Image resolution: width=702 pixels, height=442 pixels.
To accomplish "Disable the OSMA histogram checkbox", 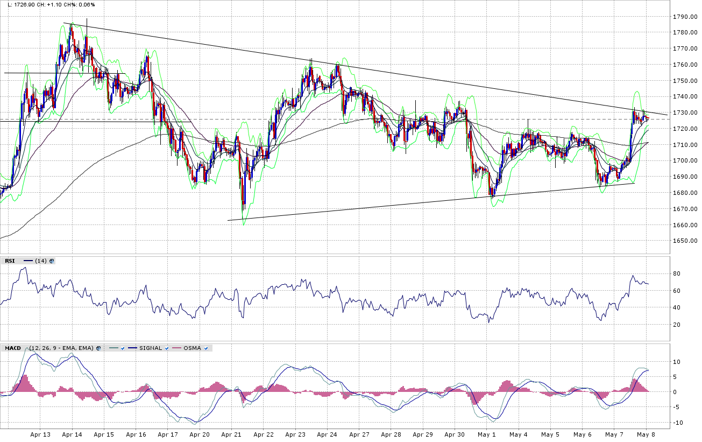I will (206, 348).
